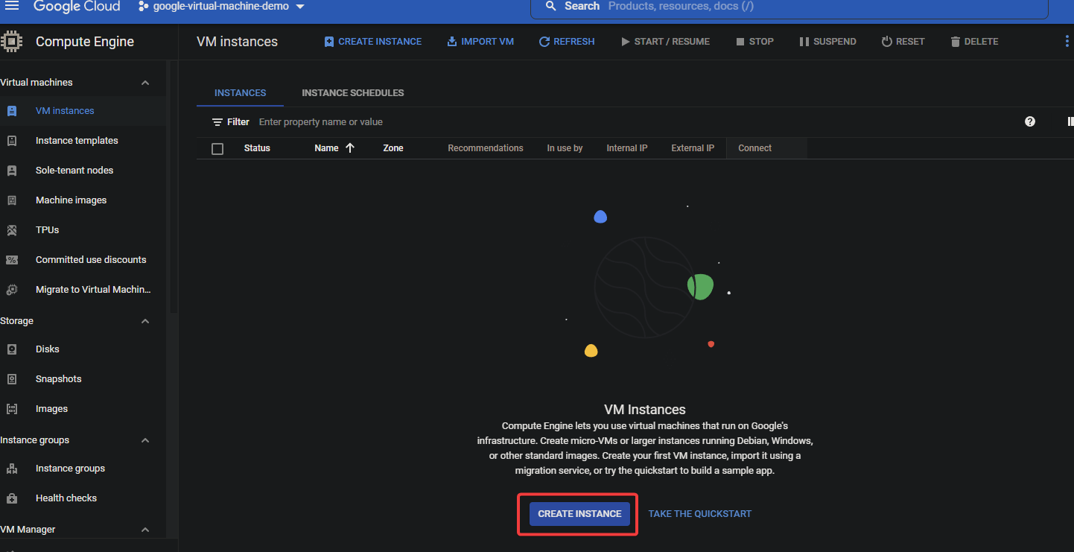
Task: Click the TPUs sidebar icon
Action: [x=12, y=230]
